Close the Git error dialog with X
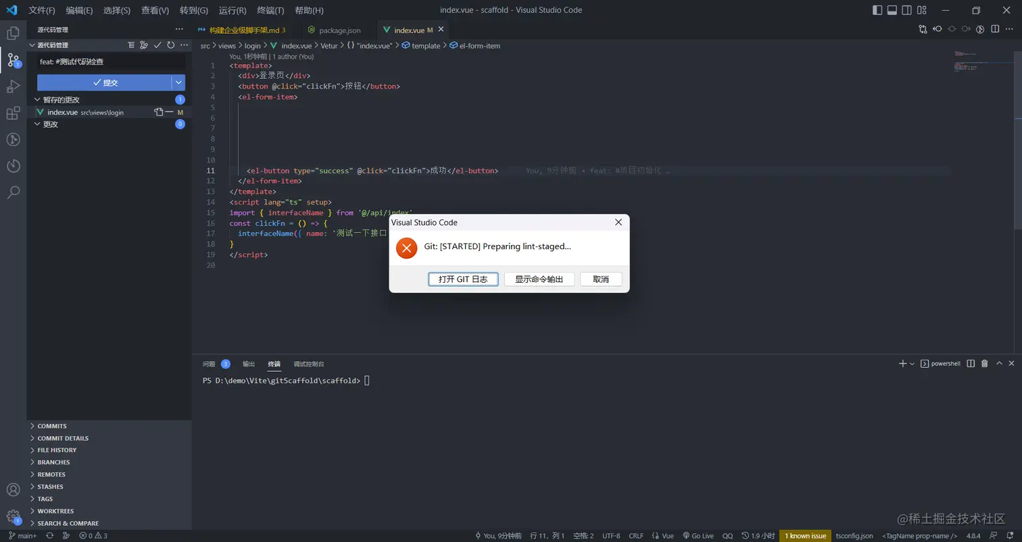1022x542 pixels. (x=618, y=222)
